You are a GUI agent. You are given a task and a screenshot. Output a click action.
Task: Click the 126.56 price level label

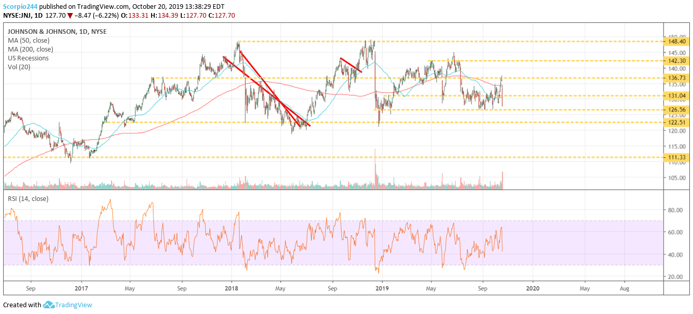677,110
